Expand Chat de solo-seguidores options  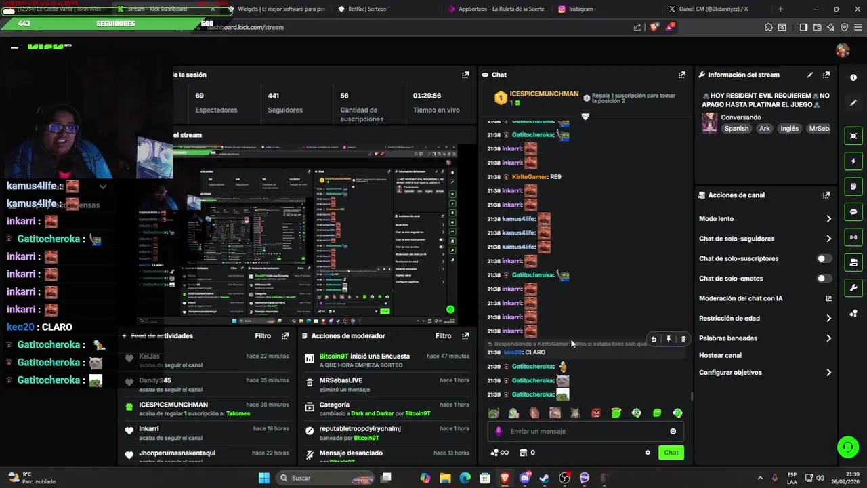[828, 239]
